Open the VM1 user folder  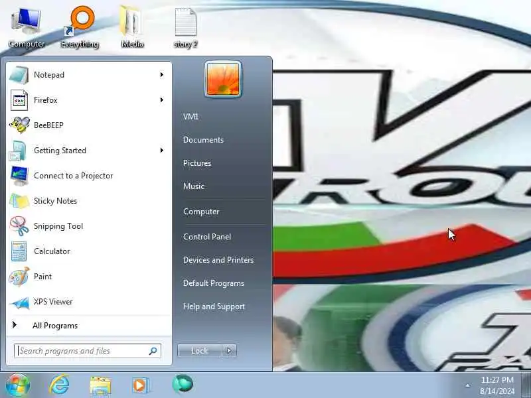click(x=190, y=117)
